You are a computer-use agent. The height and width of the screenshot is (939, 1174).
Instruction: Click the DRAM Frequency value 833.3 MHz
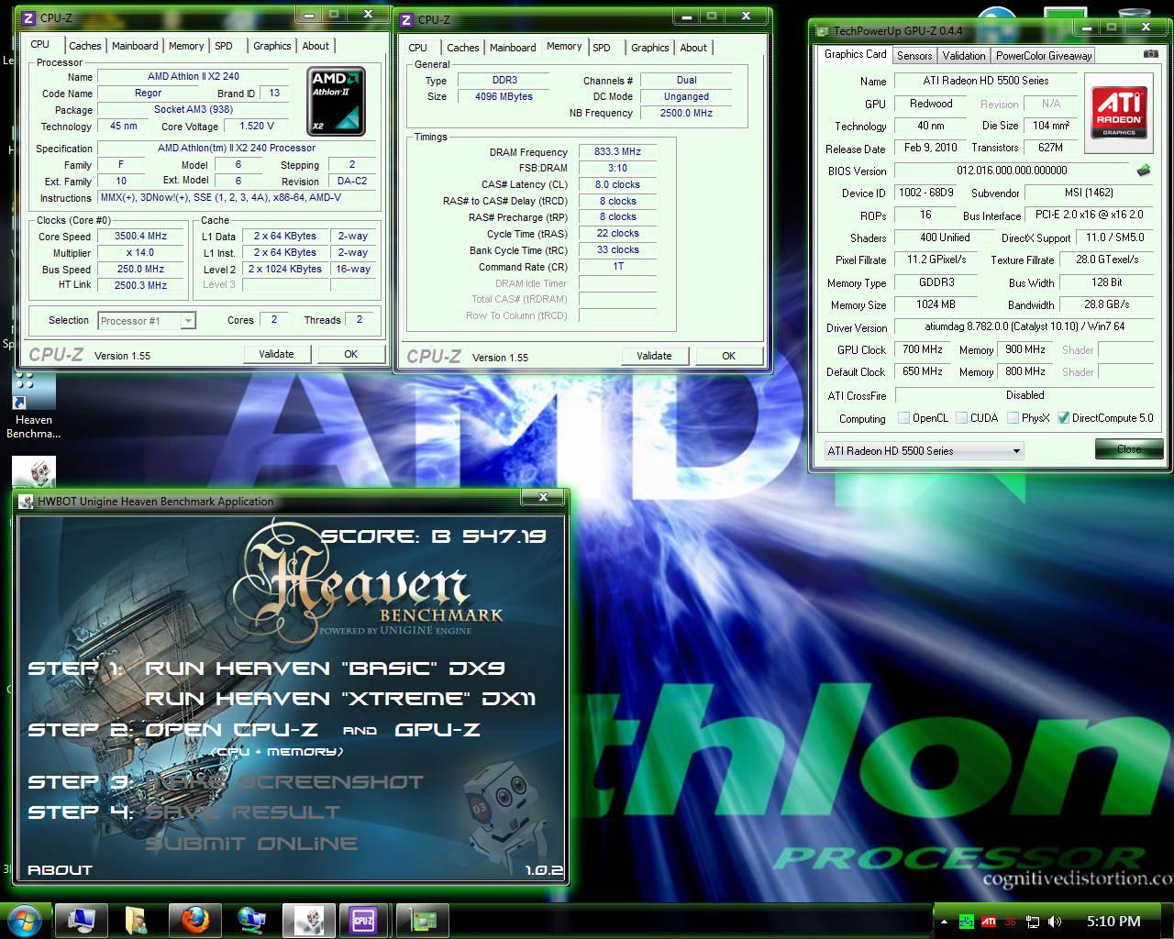[617, 152]
